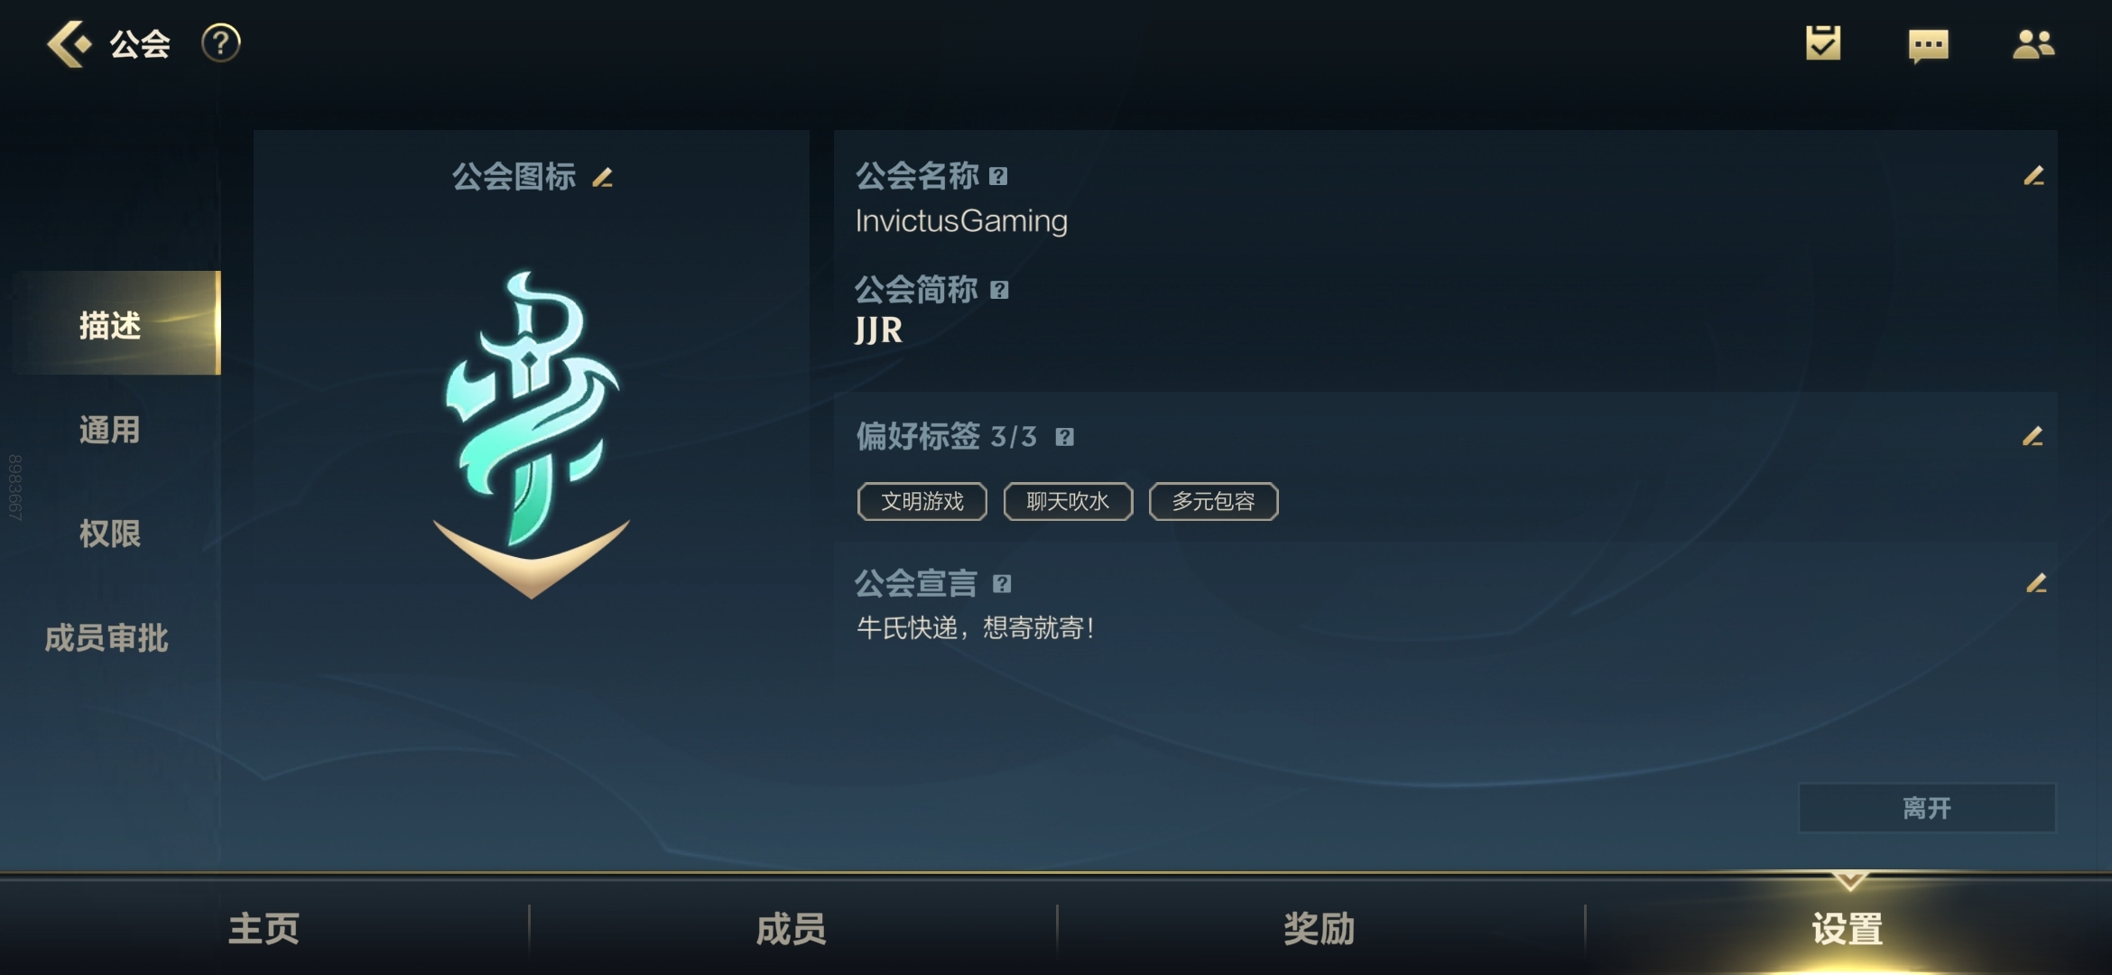Show help info beside 公会简称
2112x975 pixels.
999,290
